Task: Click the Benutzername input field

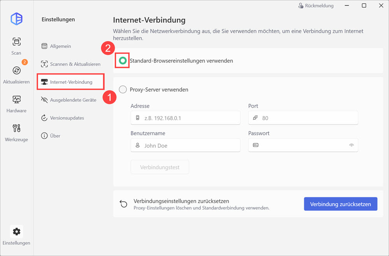Action: [185, 145]
